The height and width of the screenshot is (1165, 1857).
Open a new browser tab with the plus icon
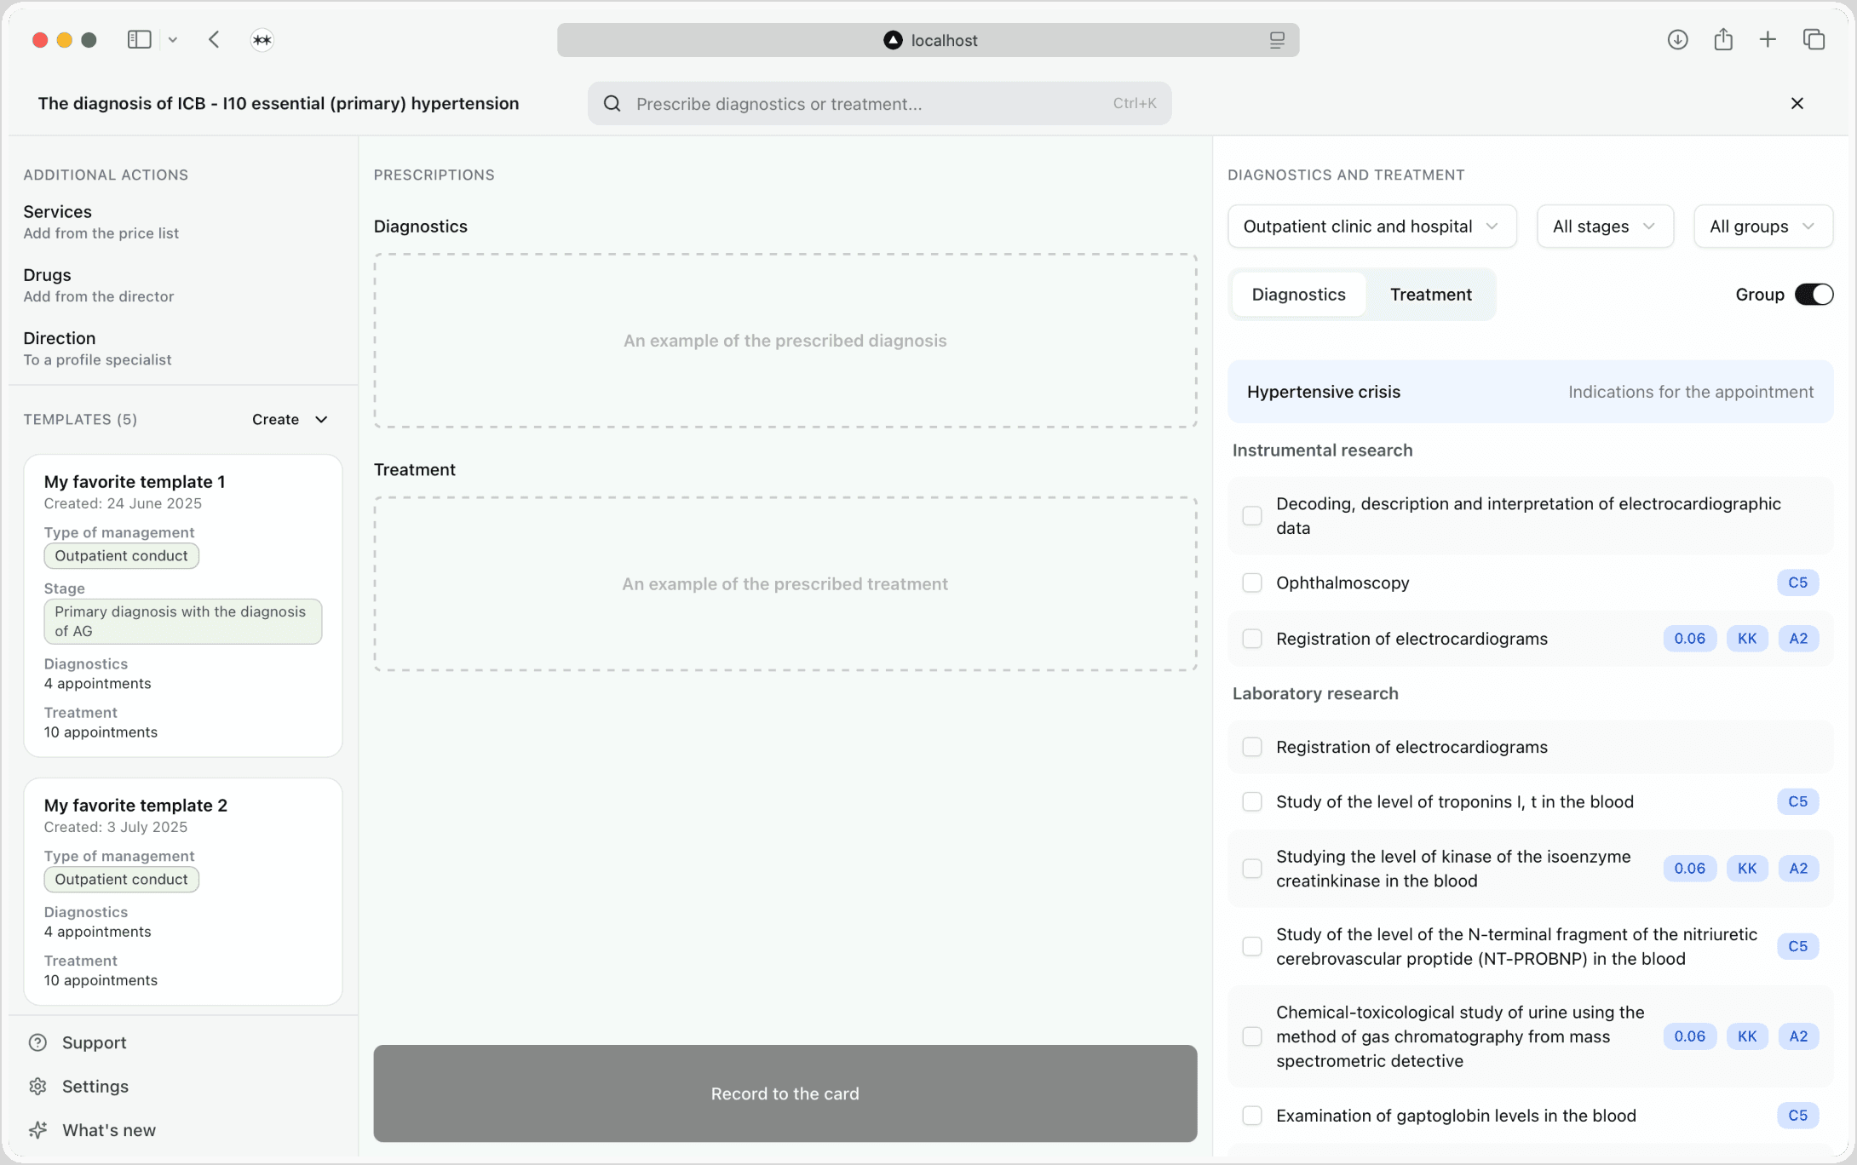(x=1768, y=40)
